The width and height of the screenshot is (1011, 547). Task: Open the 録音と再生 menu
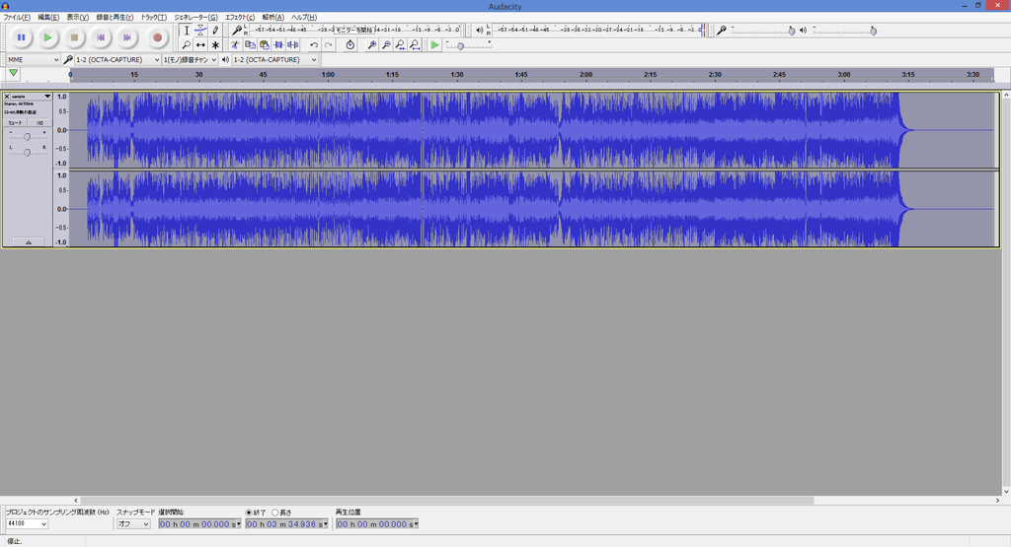[x=115, y=18]
